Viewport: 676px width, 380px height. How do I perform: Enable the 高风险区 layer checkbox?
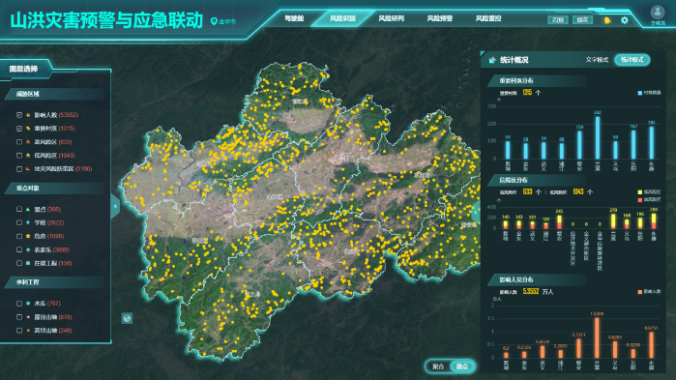tap(19, 142)
